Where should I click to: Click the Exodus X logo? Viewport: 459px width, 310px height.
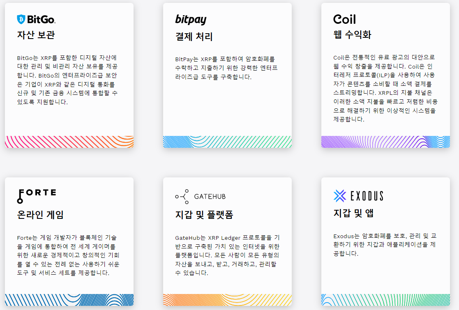coord(340,196)
